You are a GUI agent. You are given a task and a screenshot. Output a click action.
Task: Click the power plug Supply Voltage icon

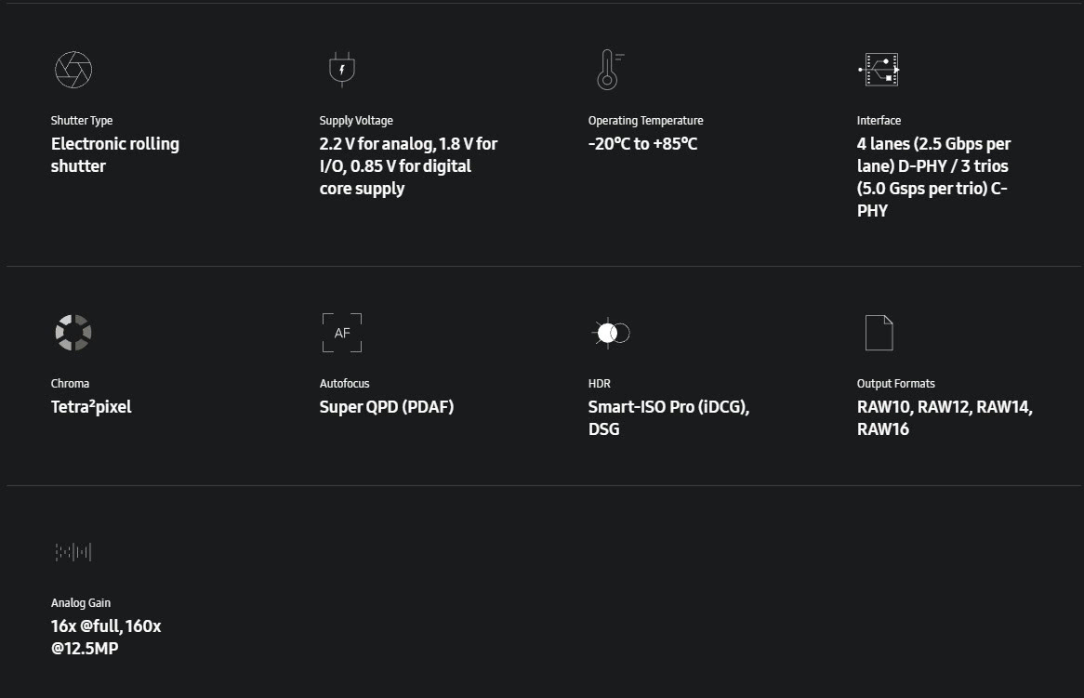pyautogui.click(x=341, y=70)
